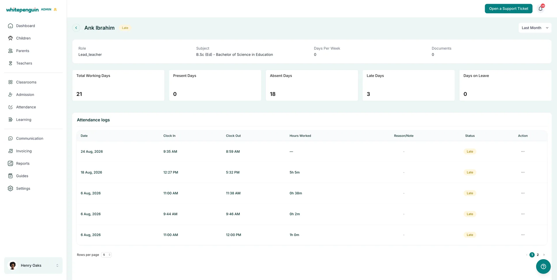The height and width of the screenshot is (280, 557).
Task: Click Late status on 24 Aug row
Action: click(470, 152)
